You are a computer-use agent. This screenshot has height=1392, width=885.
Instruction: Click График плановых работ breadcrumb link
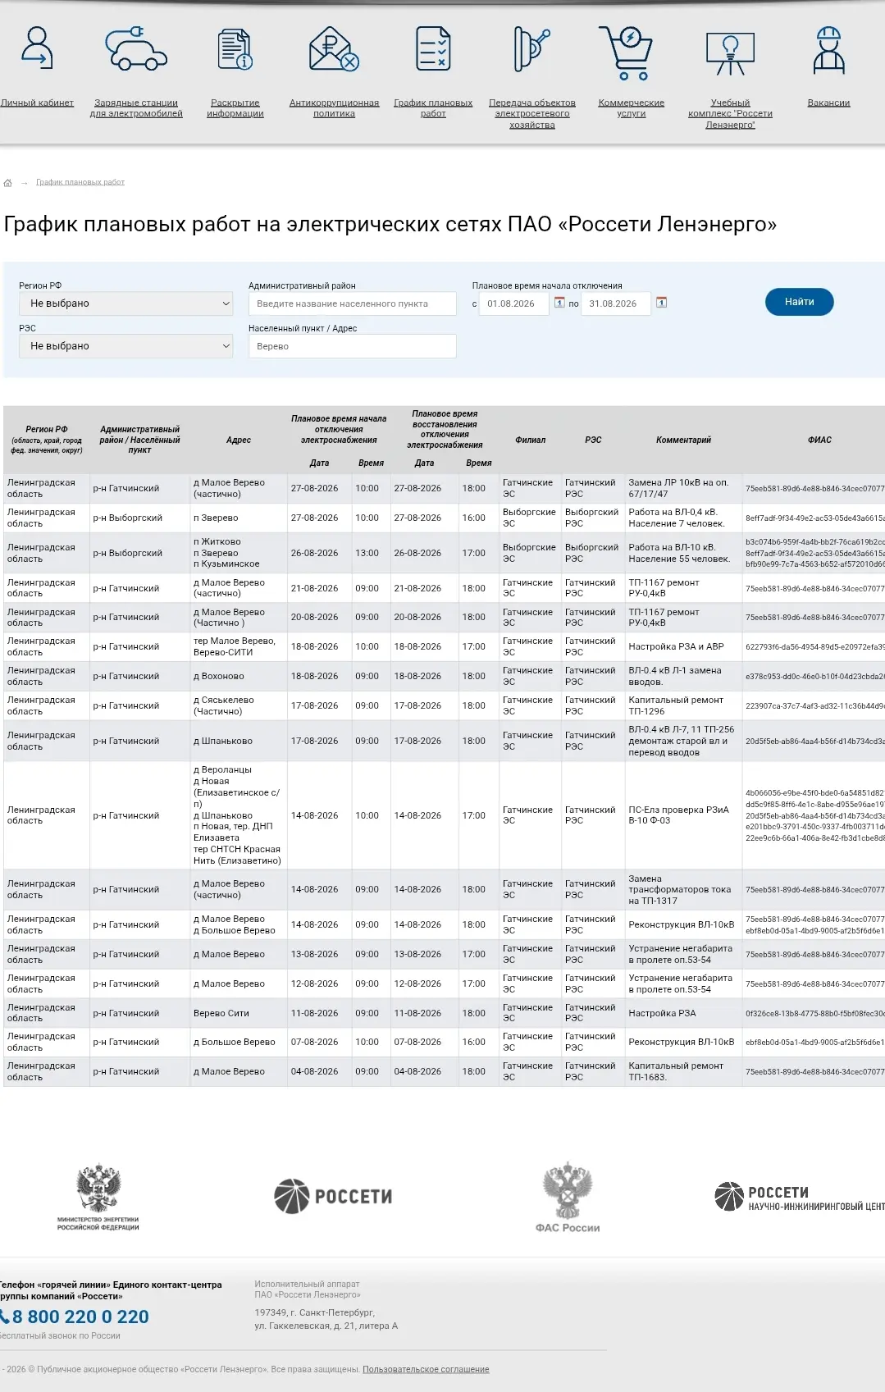point(80,182)
